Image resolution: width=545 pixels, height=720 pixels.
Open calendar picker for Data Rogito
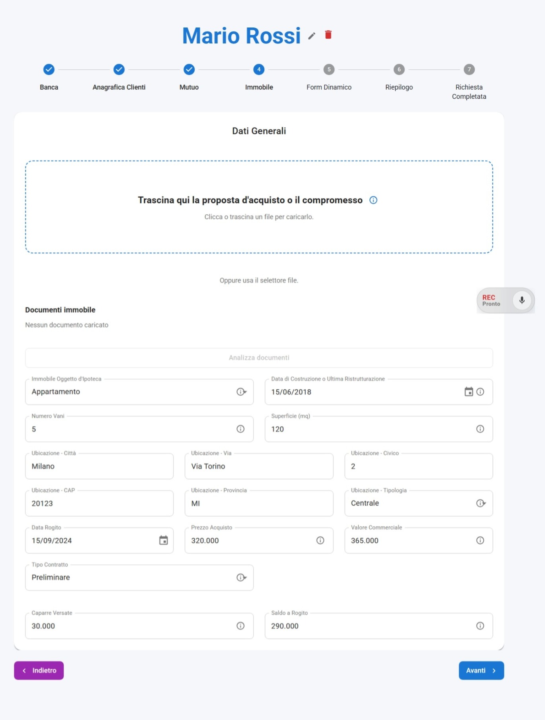point(163,540)
